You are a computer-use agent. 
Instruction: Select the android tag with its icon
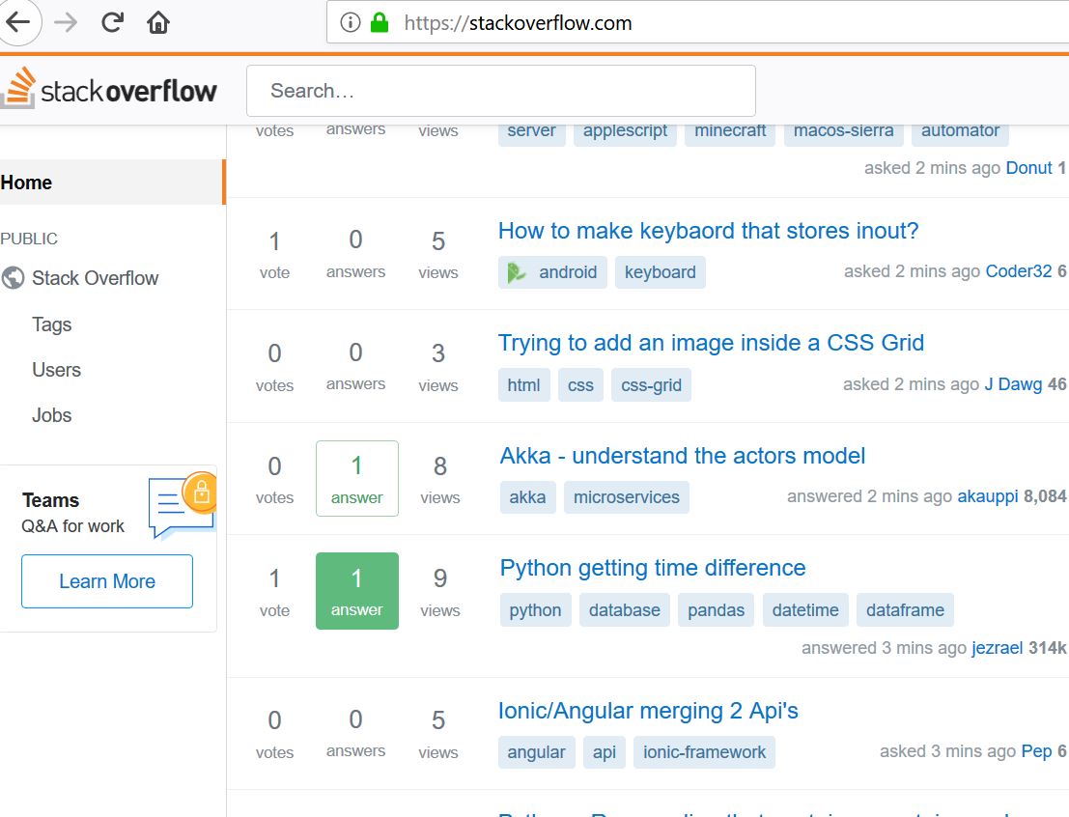click(552, 272)
